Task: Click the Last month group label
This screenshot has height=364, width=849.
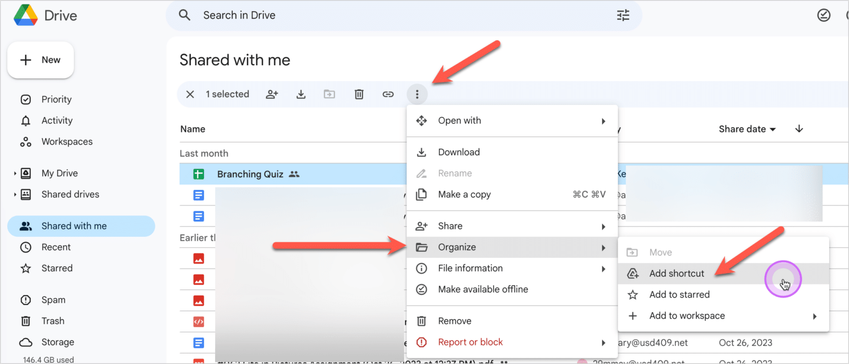Action: [x=204, y=154]
